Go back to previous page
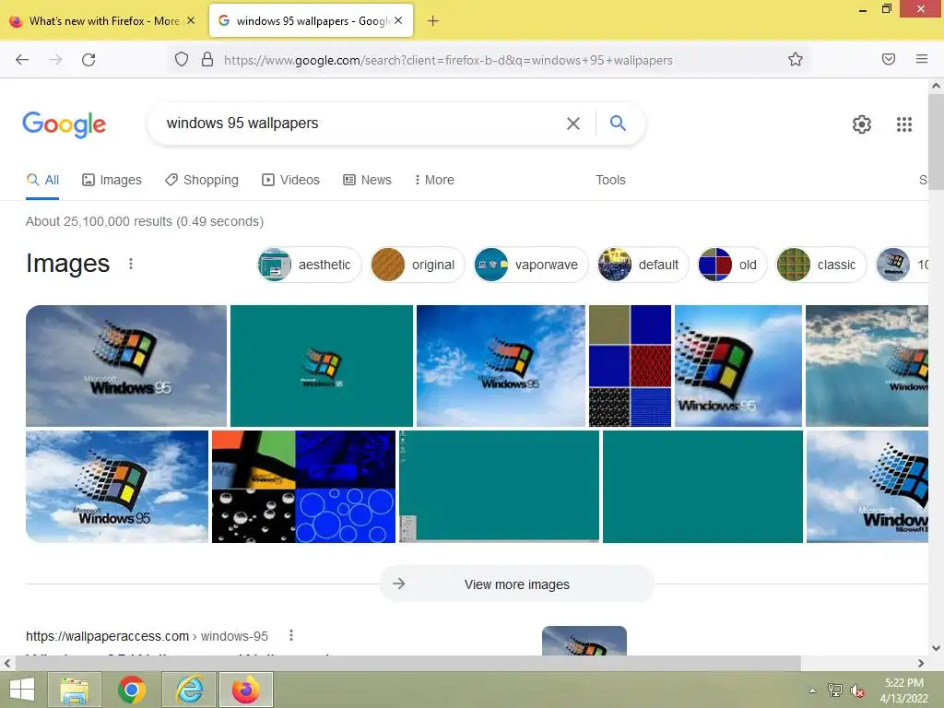 point(22,60)
